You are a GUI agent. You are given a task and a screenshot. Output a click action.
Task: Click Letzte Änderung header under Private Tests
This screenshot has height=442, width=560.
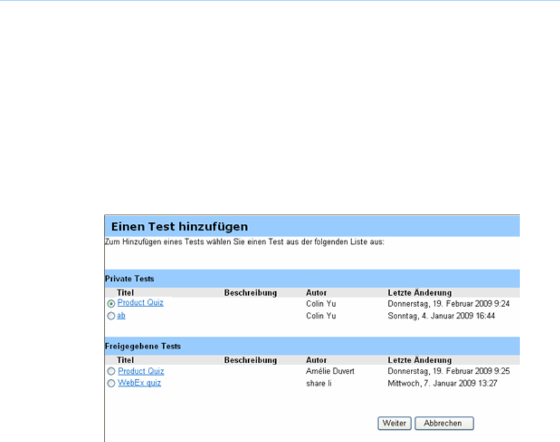click(420, 293)
